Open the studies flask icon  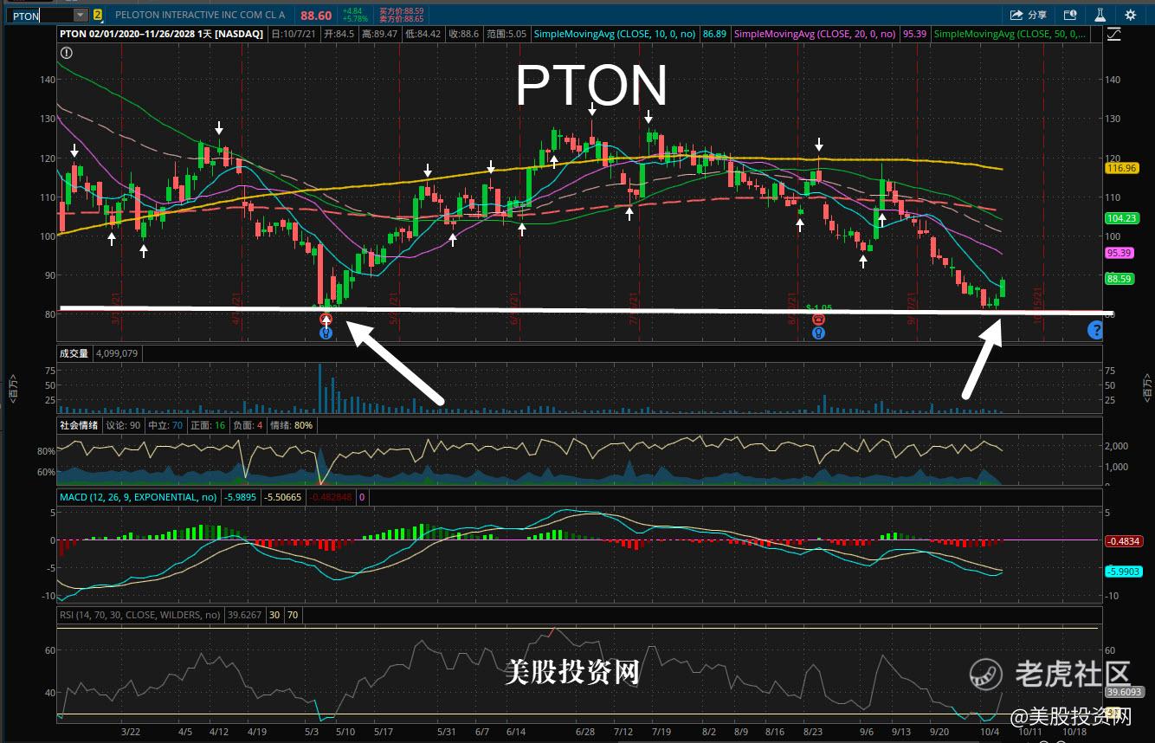point(1100,15)
